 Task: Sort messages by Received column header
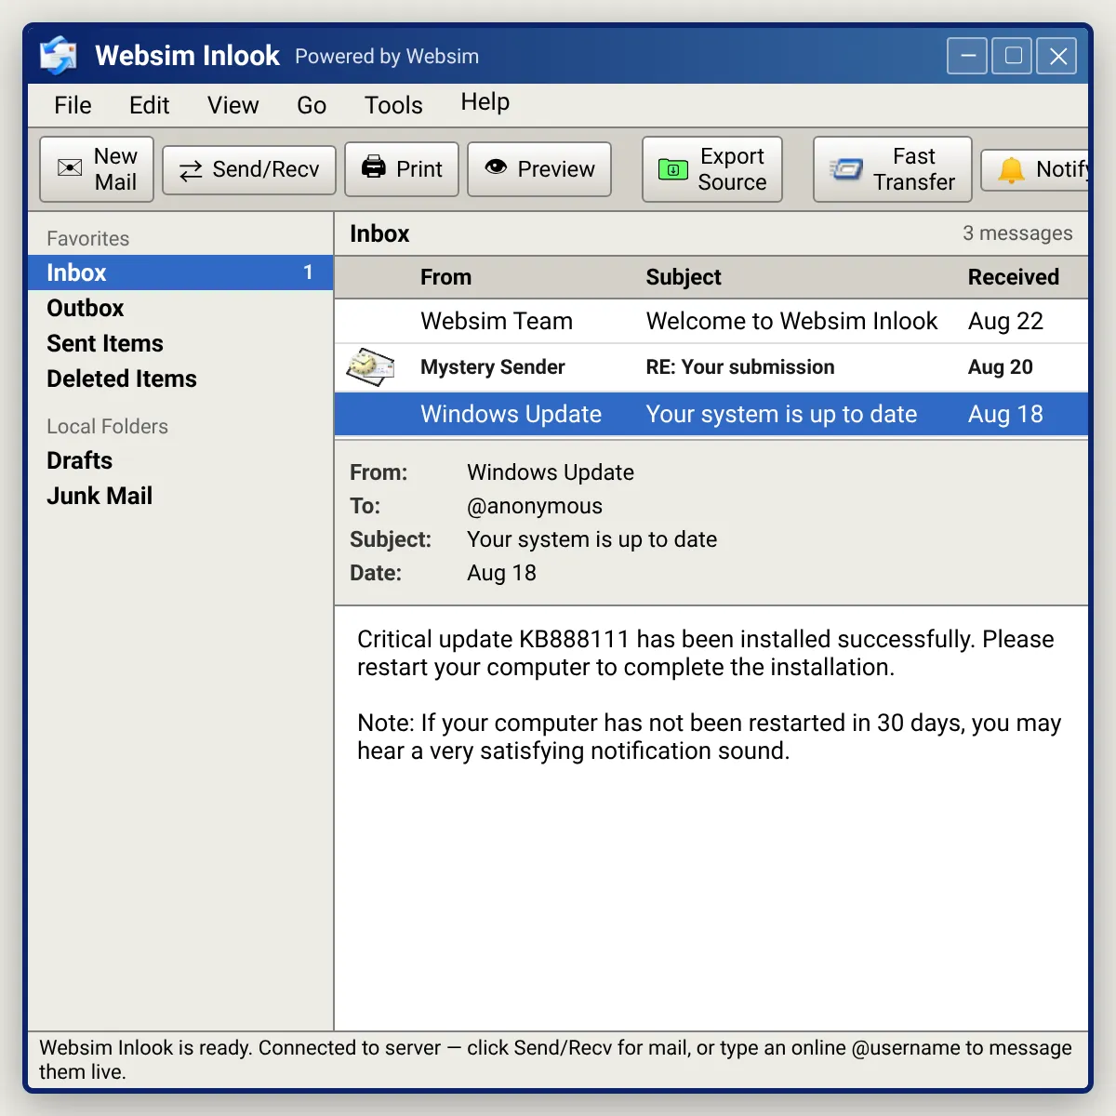(x=1014, y=277)
